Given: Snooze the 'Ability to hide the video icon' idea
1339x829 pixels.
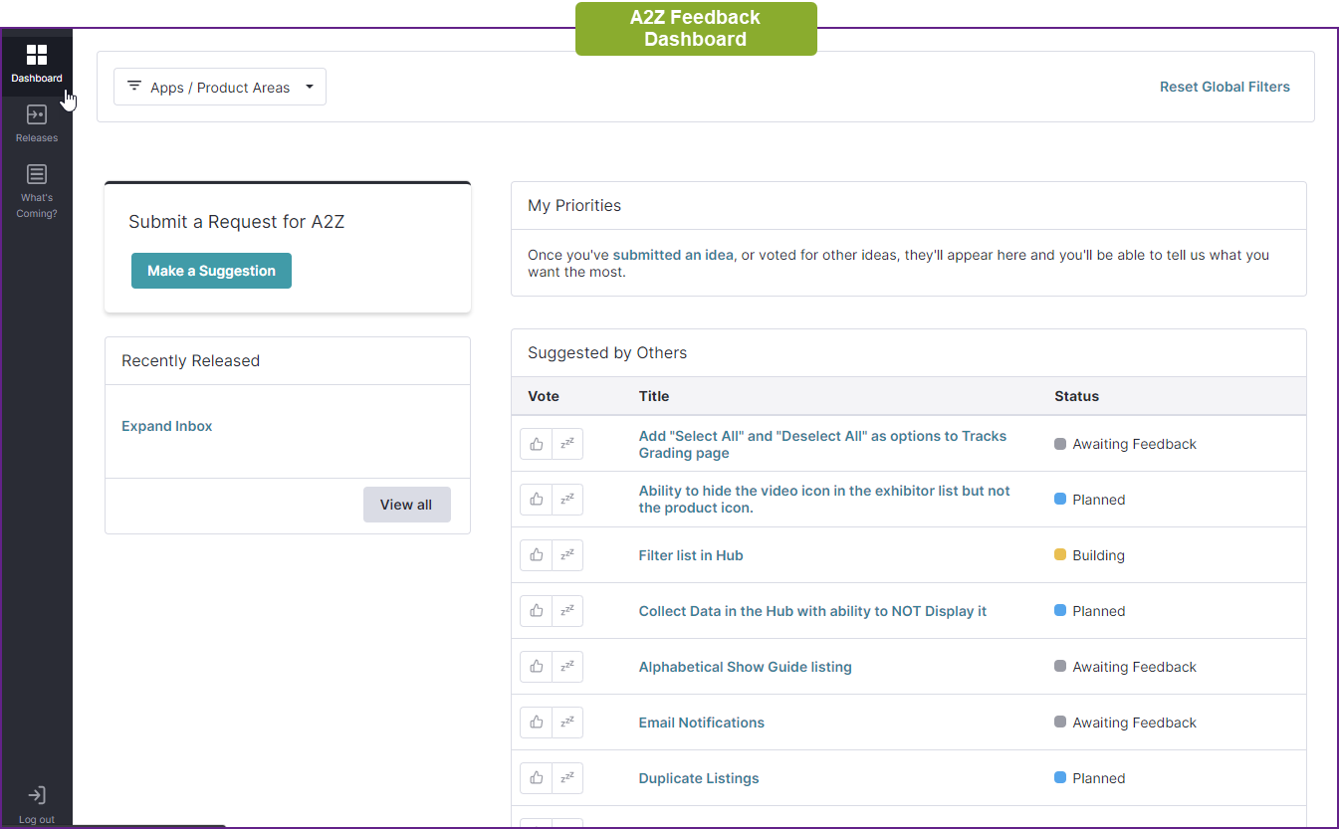Looking at the screenshot, I should click(567, 500).
